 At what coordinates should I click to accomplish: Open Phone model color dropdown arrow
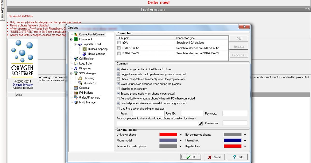[x=181, y=140]
